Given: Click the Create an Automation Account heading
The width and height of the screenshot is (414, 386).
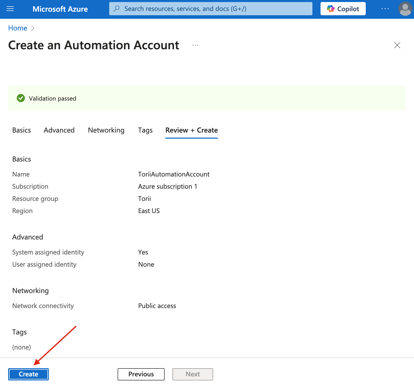Looking at the screenshot, I should (x=94, y=45).
